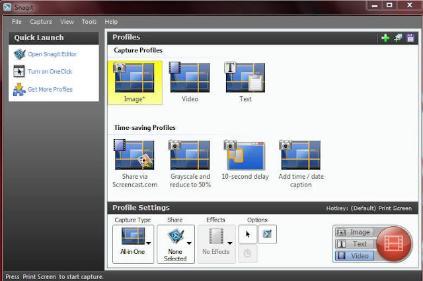Image resolution: width=423 pixels, height=281 pixels.
Task: Toggle the include cursor option
Action: [248, 234]
